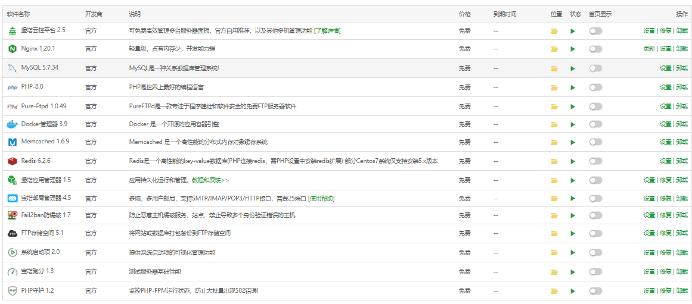Open the folder location for 堡塔云控平台
The image size is (692, 304).
pyautogui.click(x=554, y=31)
